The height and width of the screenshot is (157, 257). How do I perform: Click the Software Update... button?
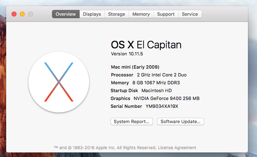(180, 121)
